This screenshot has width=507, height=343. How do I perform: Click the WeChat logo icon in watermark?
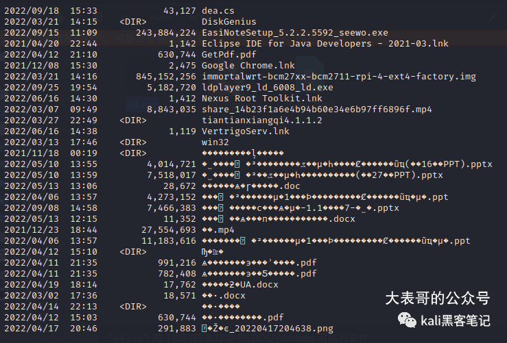407,320
